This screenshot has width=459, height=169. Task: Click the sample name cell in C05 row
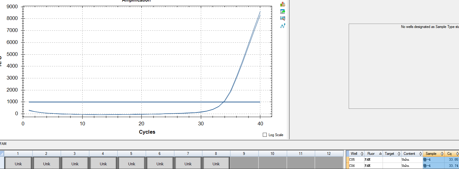tap(433, 160)
